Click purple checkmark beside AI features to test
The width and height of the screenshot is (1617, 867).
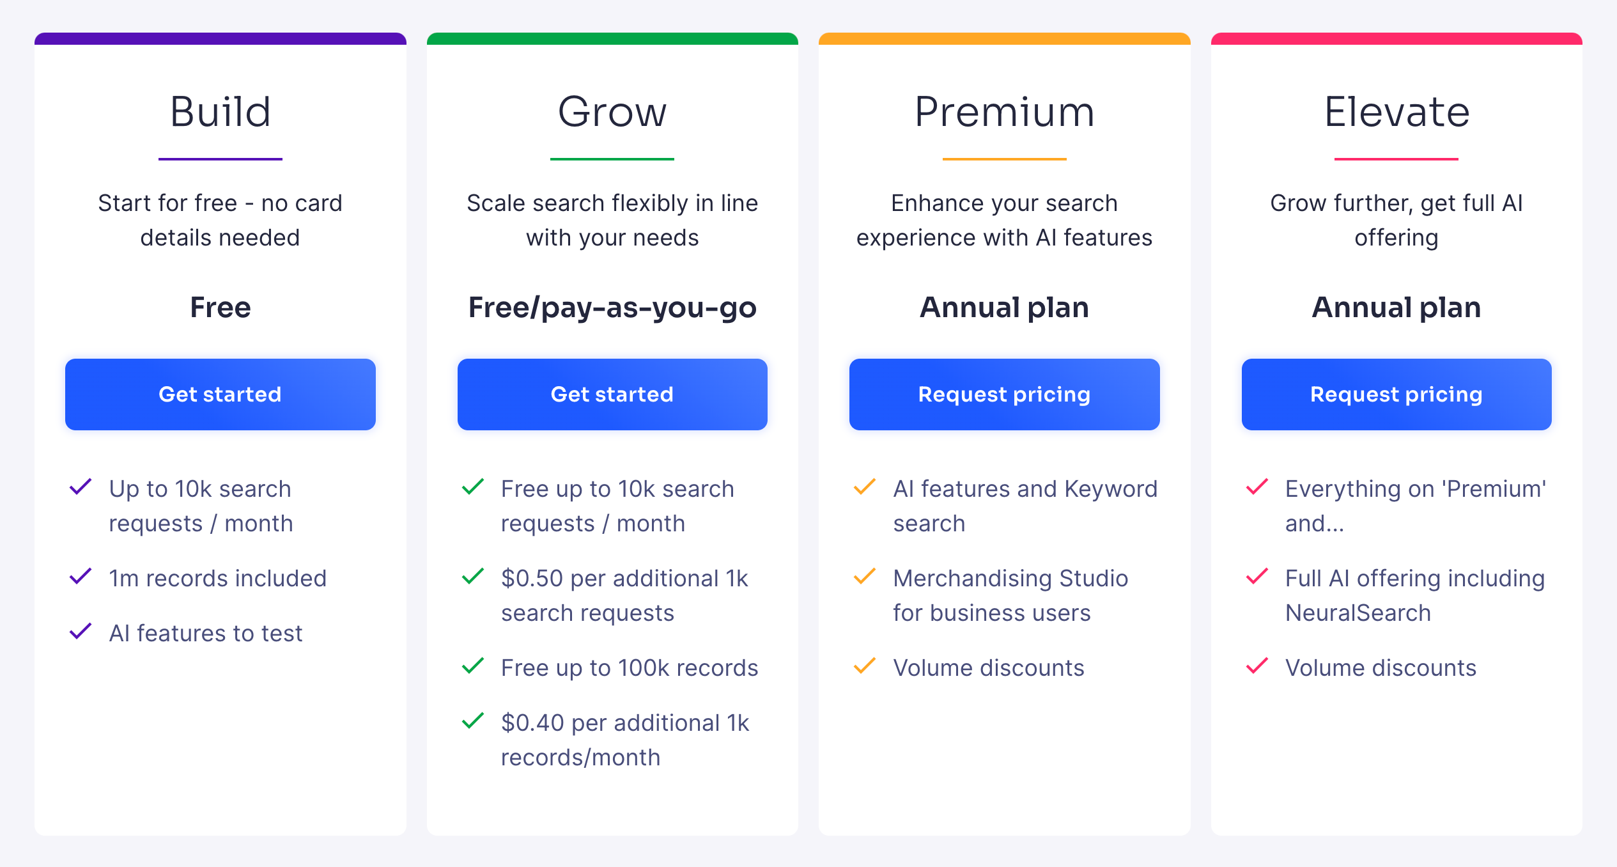tap(81, 632)
